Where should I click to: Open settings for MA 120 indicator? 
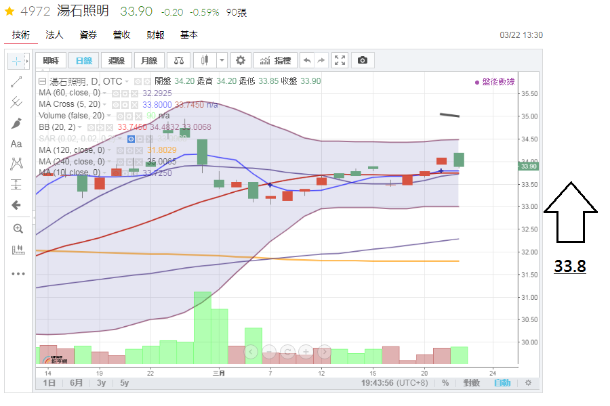(130, 151)
